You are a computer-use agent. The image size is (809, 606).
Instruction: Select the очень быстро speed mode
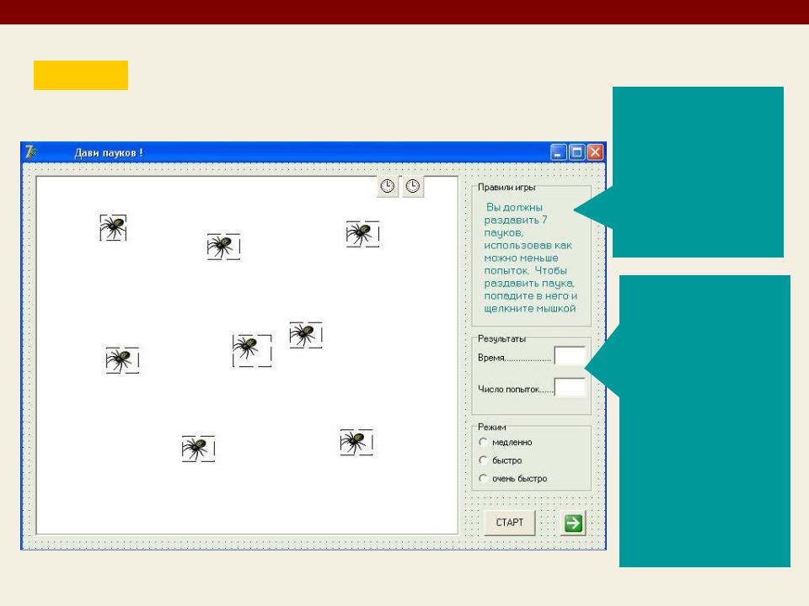[513, 478]
